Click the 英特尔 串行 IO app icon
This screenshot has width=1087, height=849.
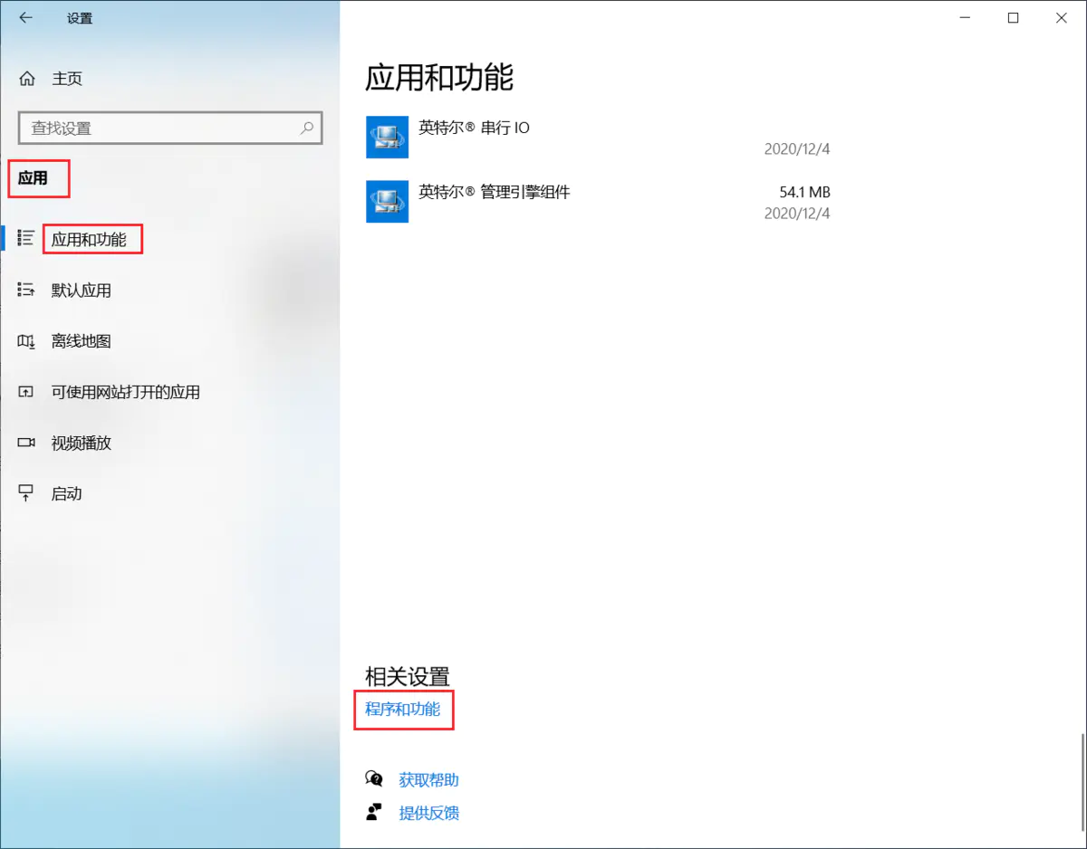click(x=387, y=137)
